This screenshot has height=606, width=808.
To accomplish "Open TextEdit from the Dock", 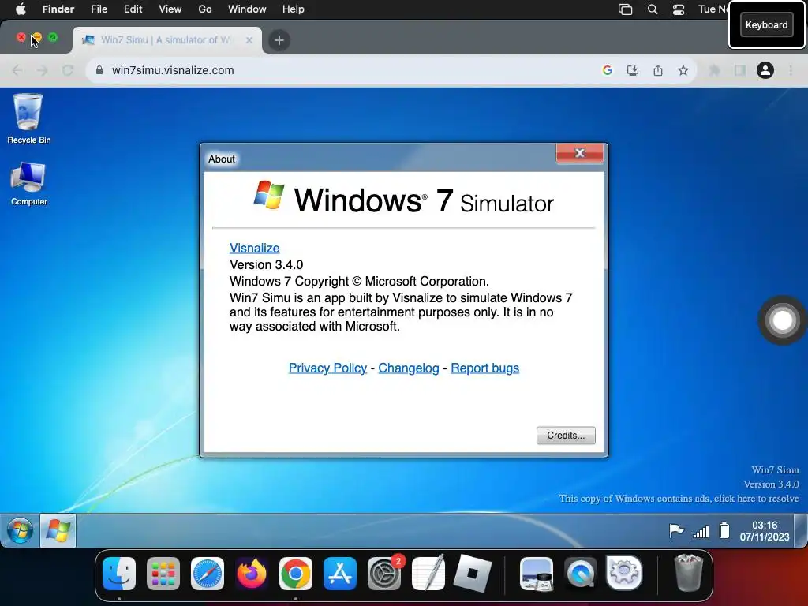I will pyautogui.click(x=428, y=573).
